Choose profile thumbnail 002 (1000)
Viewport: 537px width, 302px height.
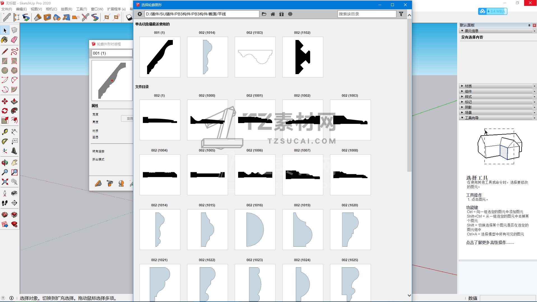click(208, 120)
